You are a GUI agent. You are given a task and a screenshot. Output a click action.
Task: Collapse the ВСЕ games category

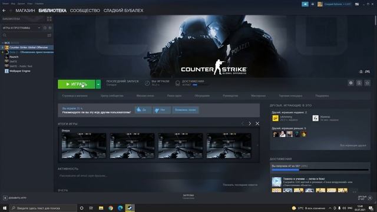[x=2, y=43]
